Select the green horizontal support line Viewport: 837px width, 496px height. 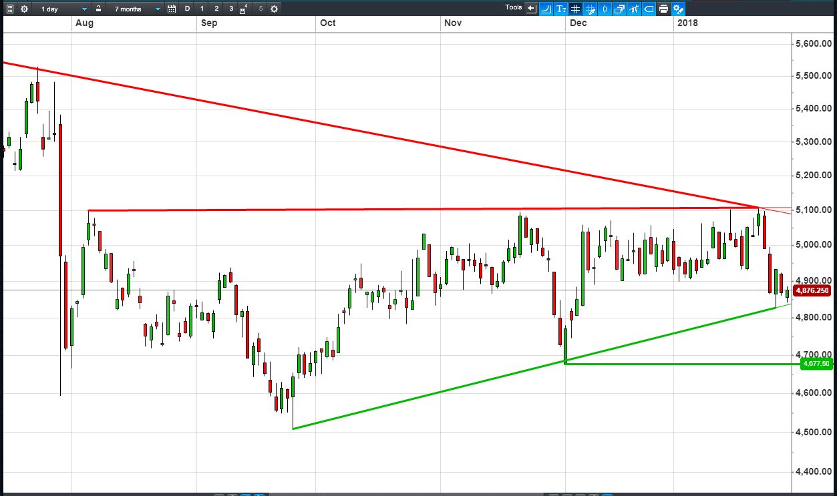[x=681, y=364]
